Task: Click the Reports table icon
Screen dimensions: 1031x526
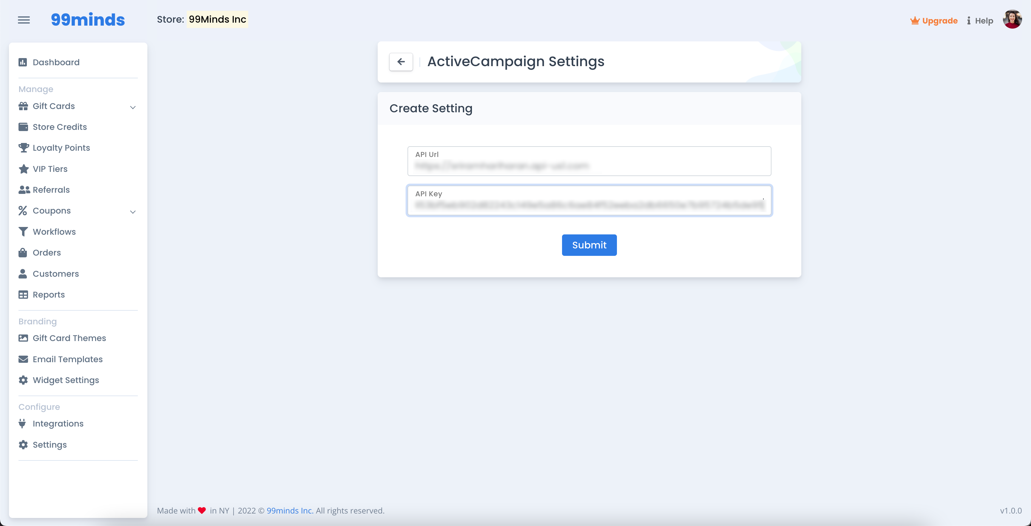Action: (x=23, y=295)
